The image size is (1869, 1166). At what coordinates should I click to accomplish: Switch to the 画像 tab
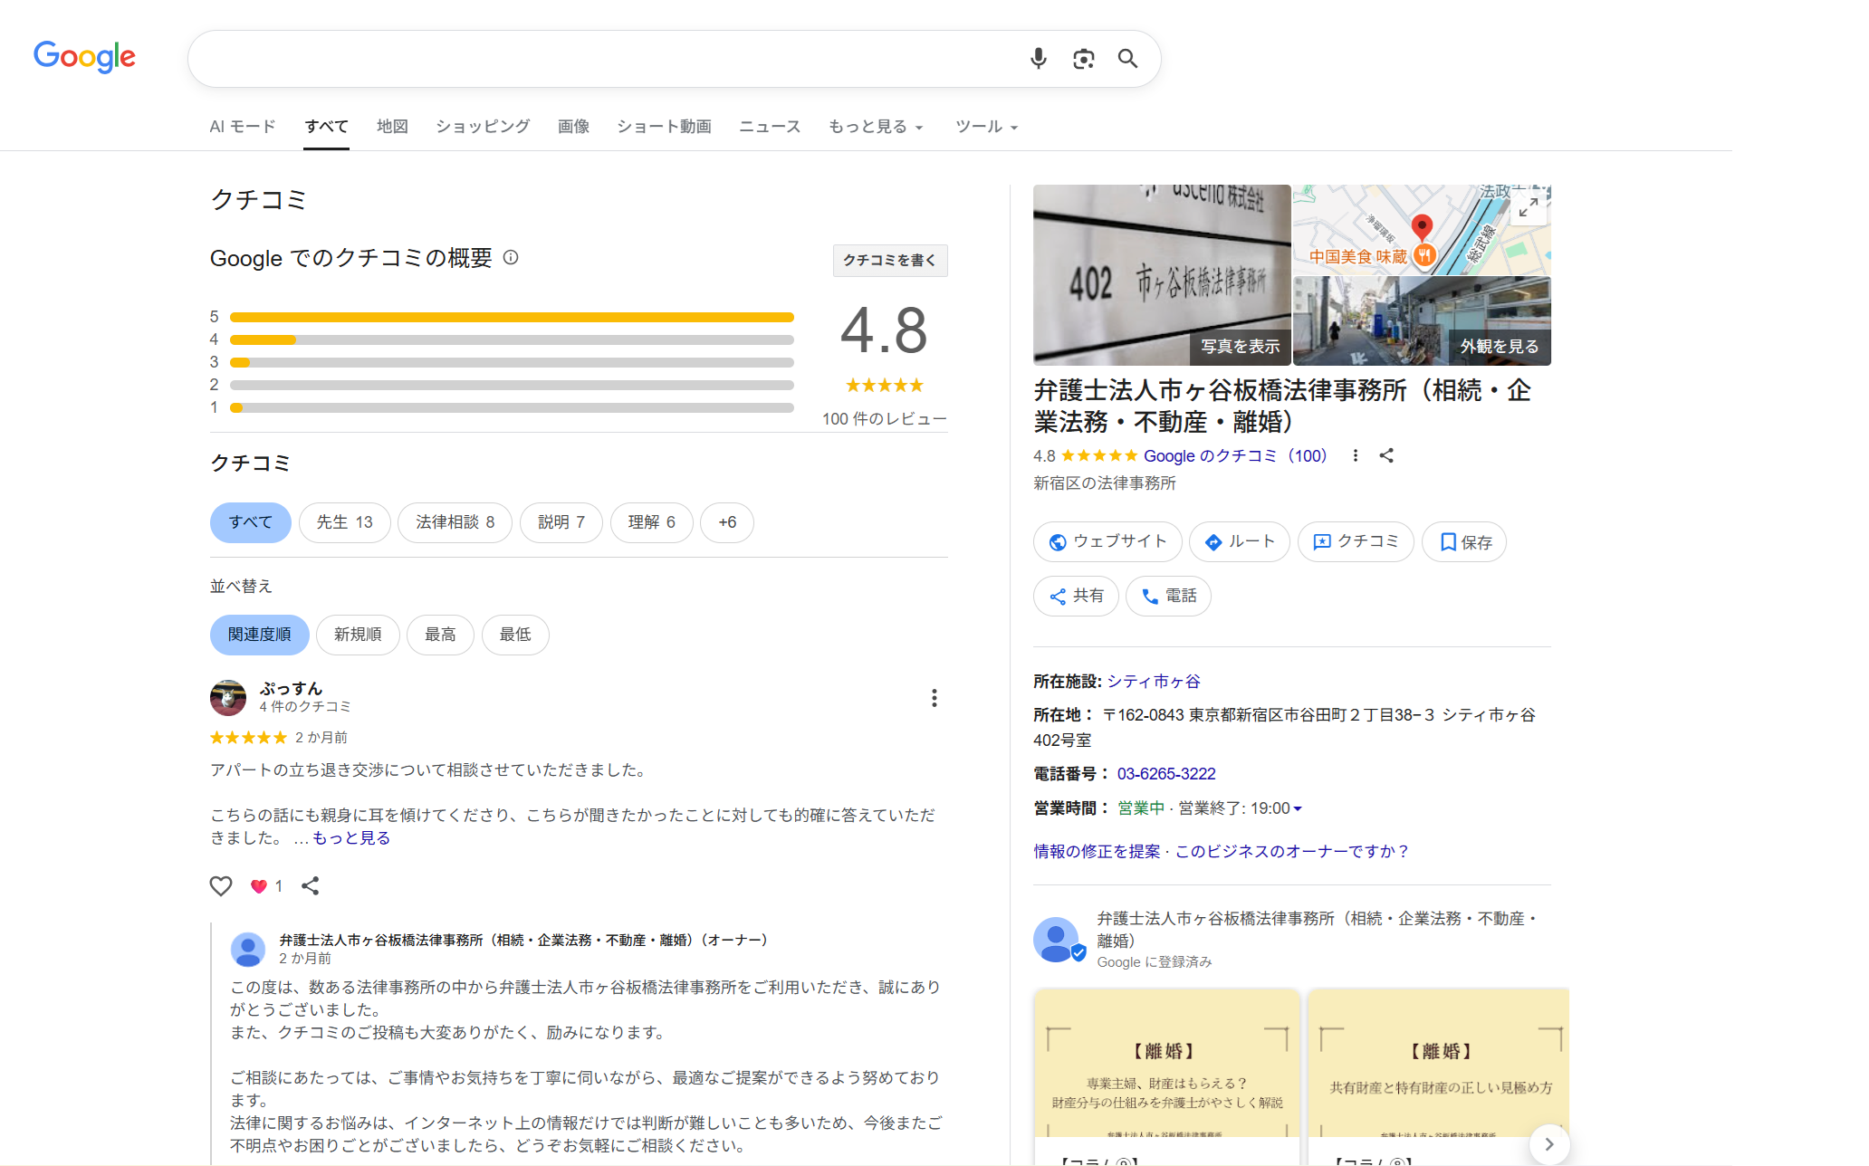pyautogui.click(x=574, y=127)
